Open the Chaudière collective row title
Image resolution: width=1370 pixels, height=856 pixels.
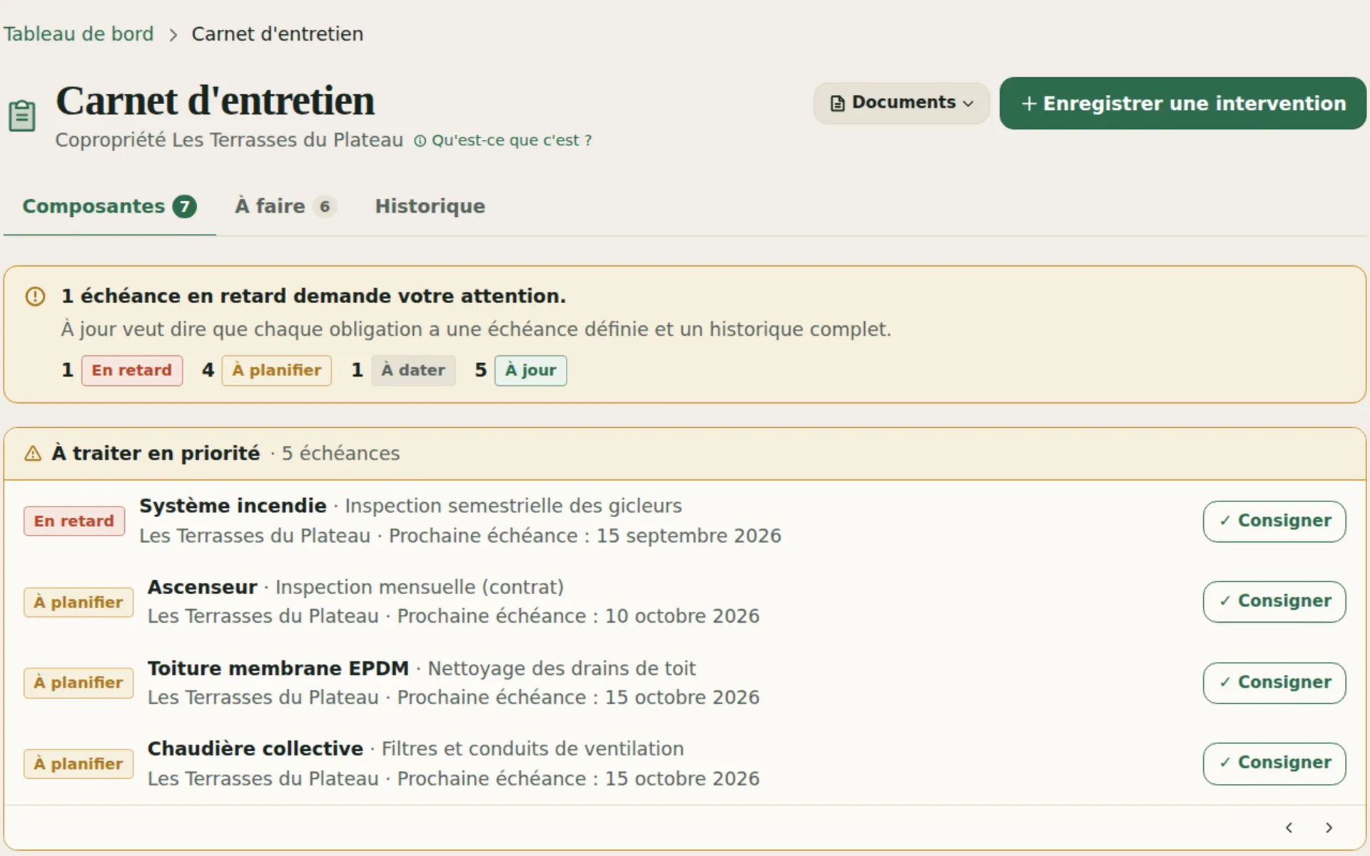[255, 749]
